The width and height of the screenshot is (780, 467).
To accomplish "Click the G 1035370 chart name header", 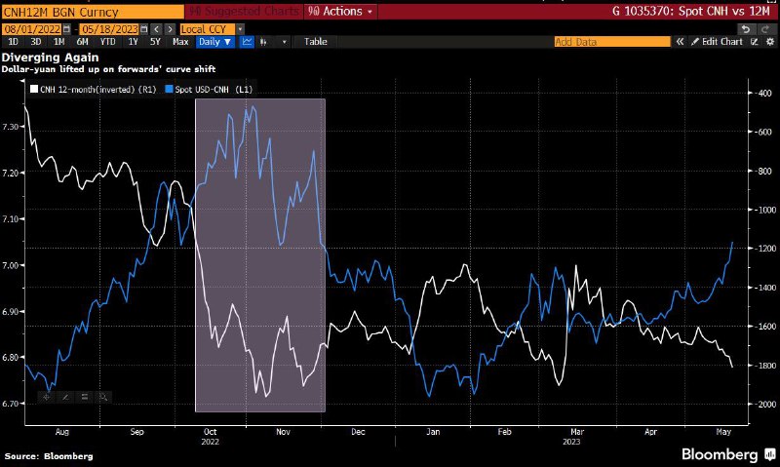I will click(x=690, y=11).
